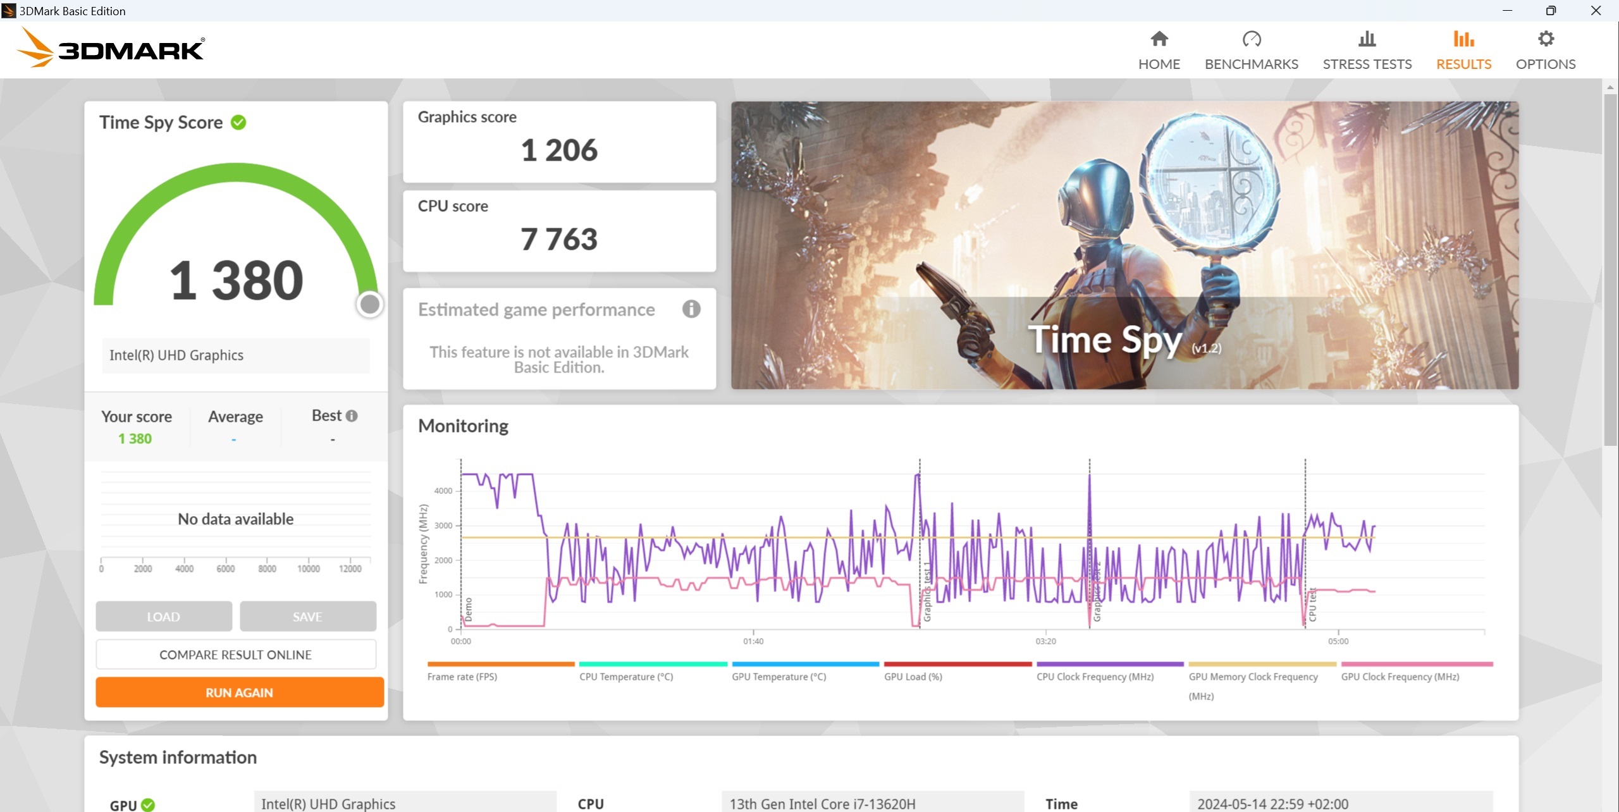Click the vertical scrollbar thumb

coord(1611,269)
